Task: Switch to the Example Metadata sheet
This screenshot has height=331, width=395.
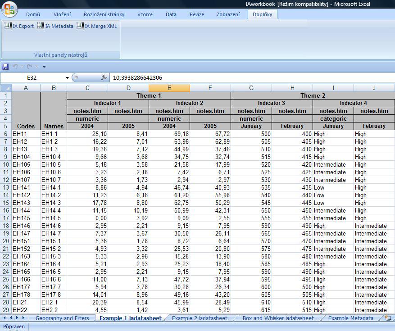Action: 351,318
